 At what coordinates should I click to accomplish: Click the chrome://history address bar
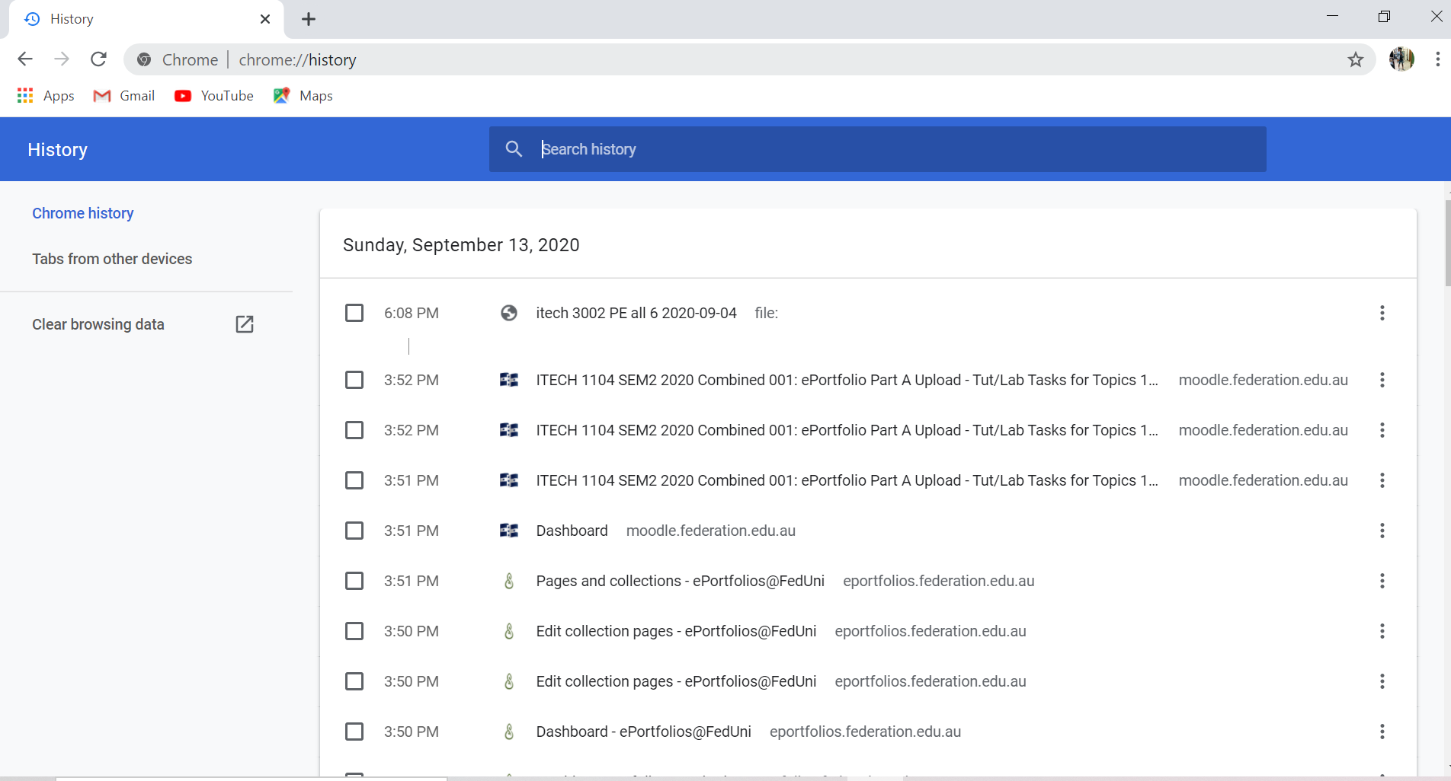pos(750,59)
